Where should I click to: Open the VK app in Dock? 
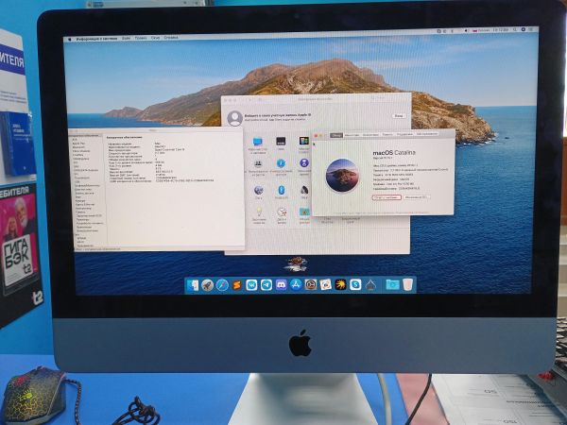click(x=251, y=285)
